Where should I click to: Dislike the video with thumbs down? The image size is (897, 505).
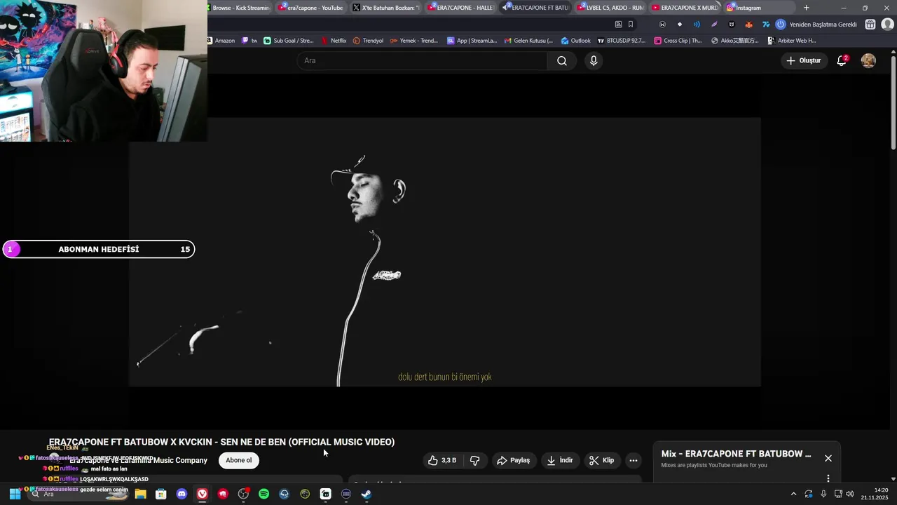click(x=474, y=461)
